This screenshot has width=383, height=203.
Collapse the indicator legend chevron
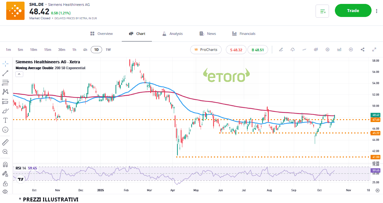click(19, 74)
